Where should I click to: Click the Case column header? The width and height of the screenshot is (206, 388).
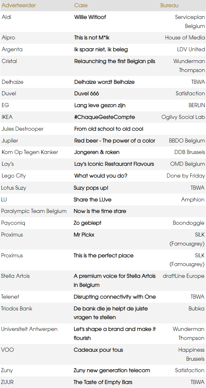pyautogui.click(x=81, y=5)
